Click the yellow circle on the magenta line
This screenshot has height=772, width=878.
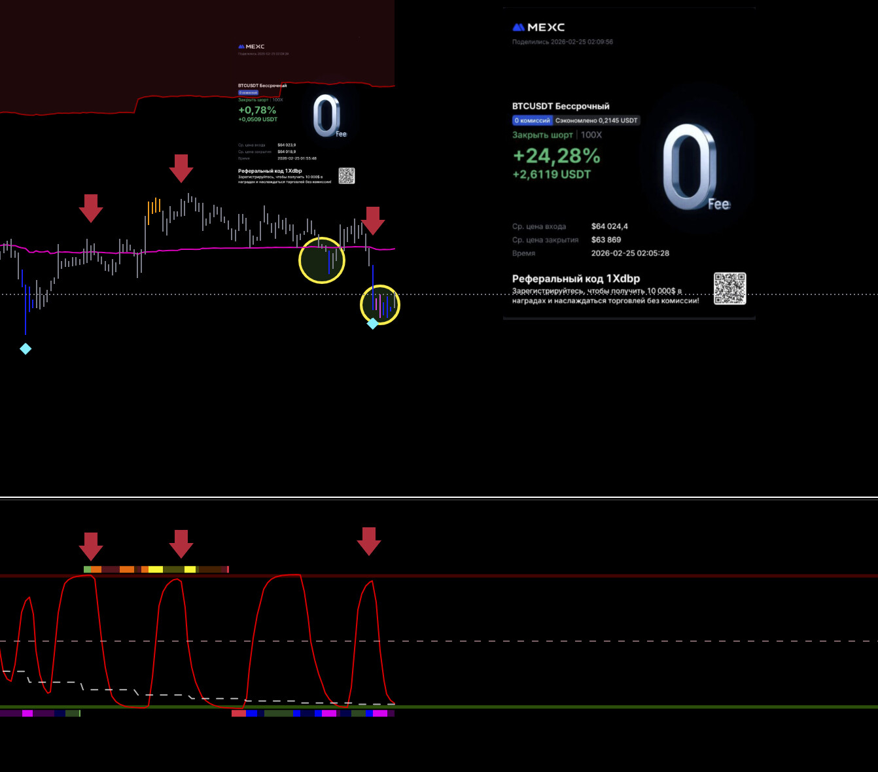click(321, 260)
